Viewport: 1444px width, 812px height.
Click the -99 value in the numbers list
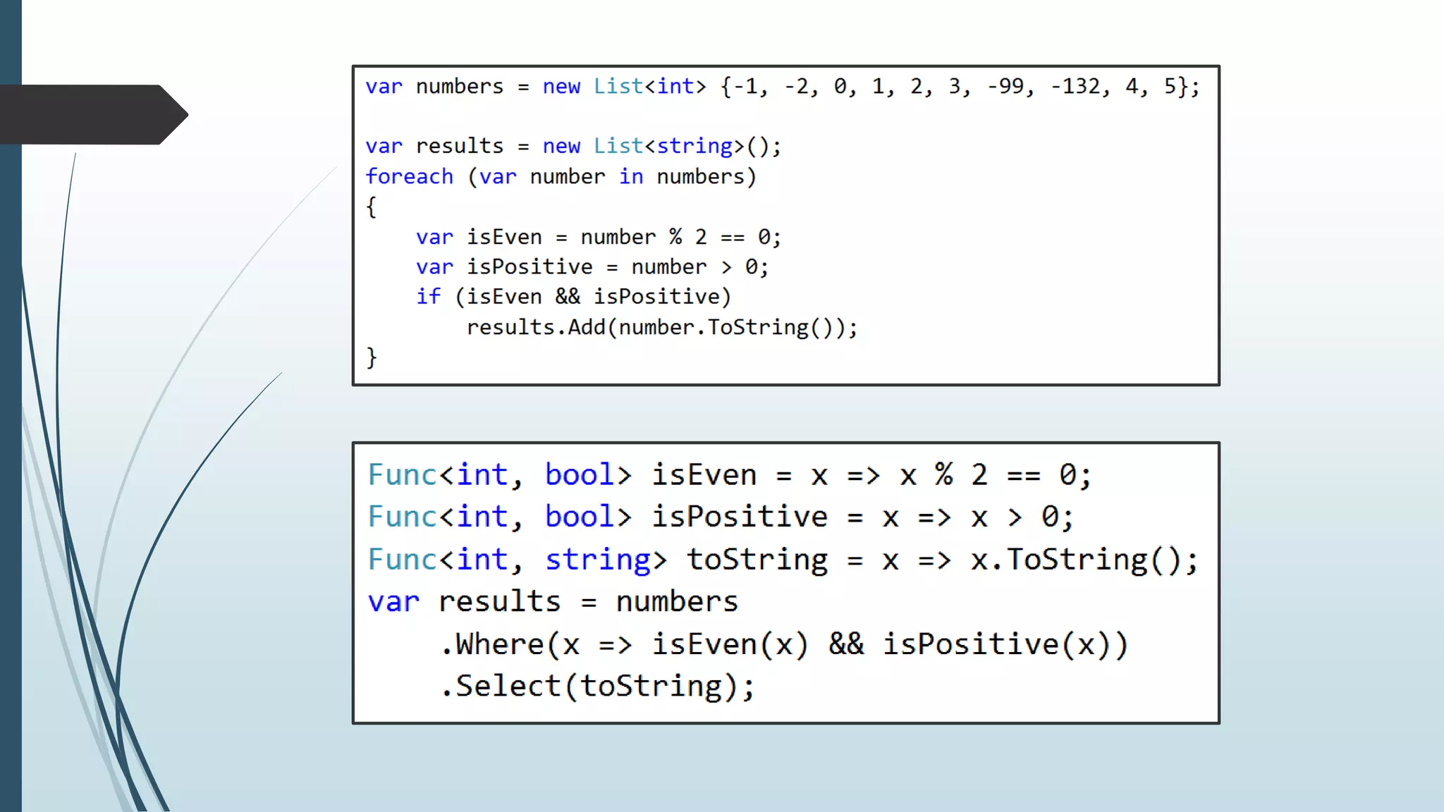(x=1005, y=86)
